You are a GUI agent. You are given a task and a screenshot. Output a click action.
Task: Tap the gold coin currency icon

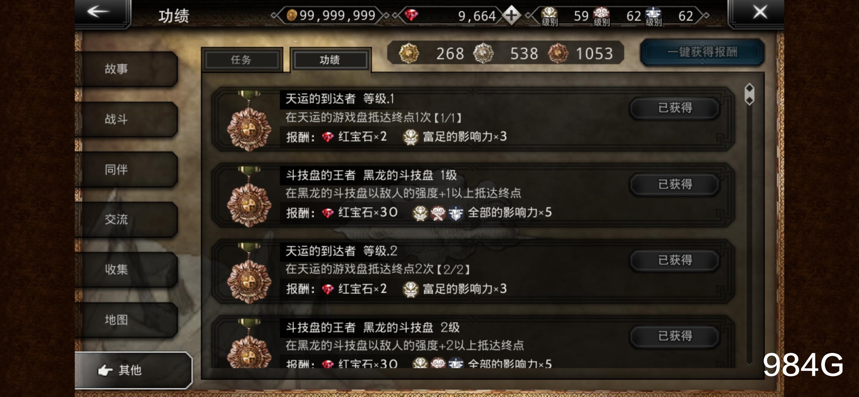click(x=291, y=15)
